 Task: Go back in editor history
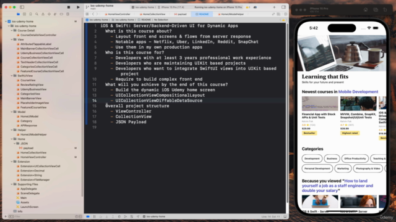(93, 14)
